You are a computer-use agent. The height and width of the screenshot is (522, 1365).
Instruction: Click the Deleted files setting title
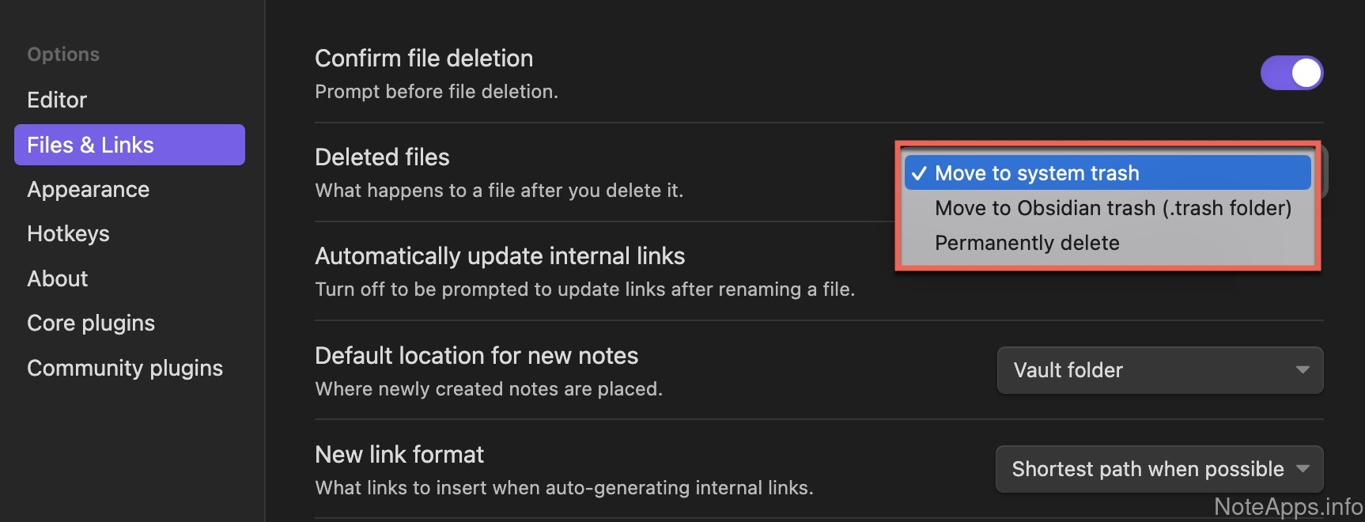pos(382,157)
